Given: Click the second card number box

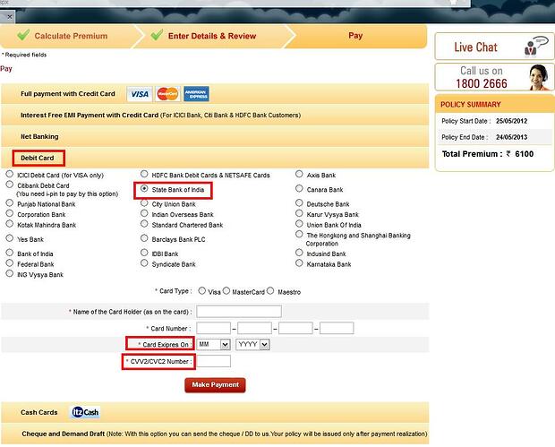Looking at the screenshot, I should pos(254,328).
